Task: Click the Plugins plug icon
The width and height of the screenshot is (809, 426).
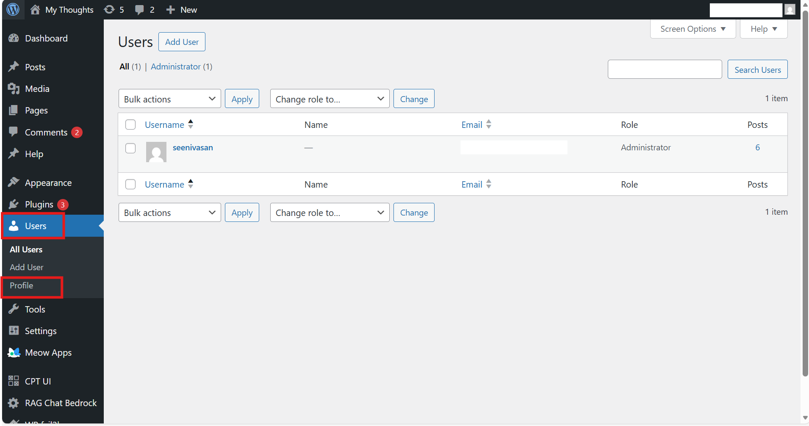Action: pyautogui.click(x=14, y=205)
